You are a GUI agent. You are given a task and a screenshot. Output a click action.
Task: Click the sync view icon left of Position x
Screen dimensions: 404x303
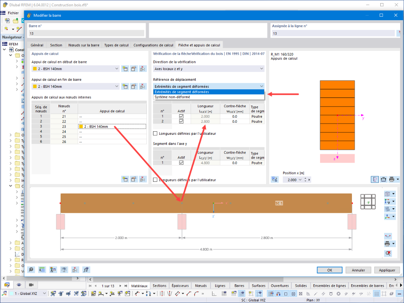[275, 179]
